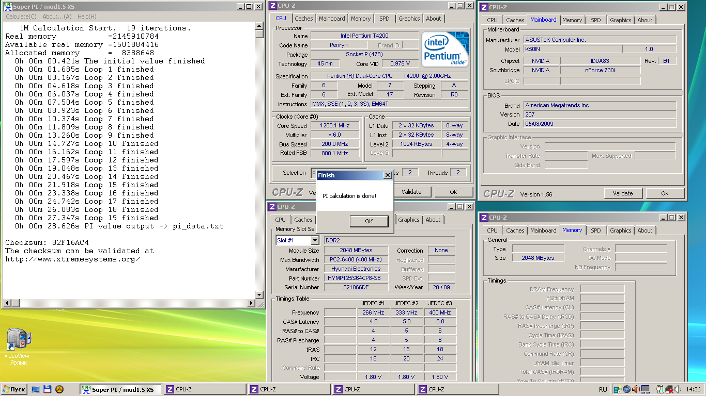Switch to Memory tab in Processor CPU-Z window
706x396 pixels.
[361, 19]
